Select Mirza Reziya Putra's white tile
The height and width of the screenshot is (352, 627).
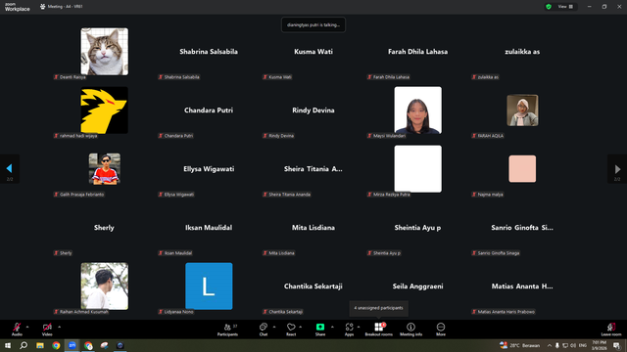(x=418, y=169)
